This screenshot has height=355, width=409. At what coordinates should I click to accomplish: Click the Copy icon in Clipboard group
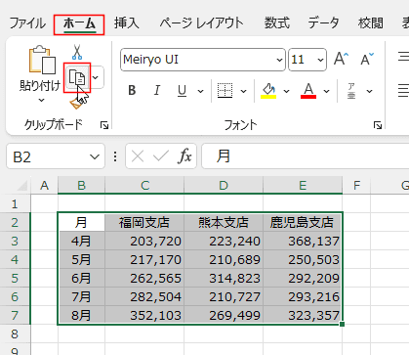point(77,78)
